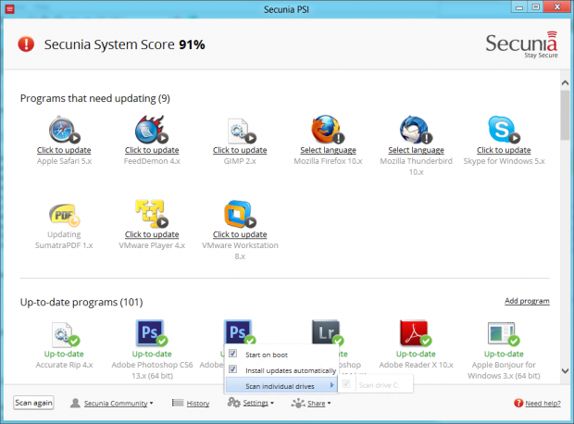Click the Adobe Reader X icon
Screen dimensions: 574x424
tap(416, 333)
